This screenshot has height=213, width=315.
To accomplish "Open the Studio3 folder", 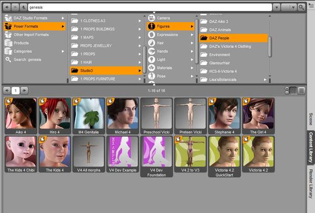I will [x=106, y=70].
